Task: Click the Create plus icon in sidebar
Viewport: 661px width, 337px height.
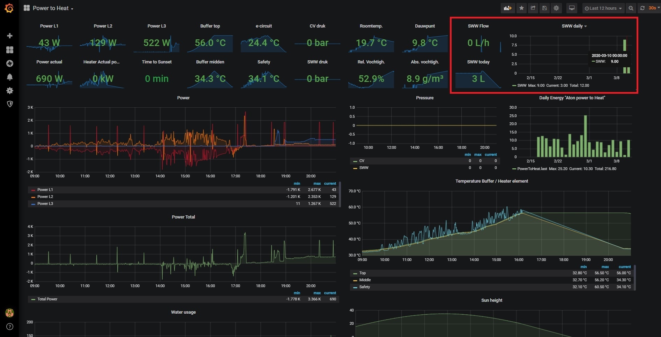Action: 10,36
